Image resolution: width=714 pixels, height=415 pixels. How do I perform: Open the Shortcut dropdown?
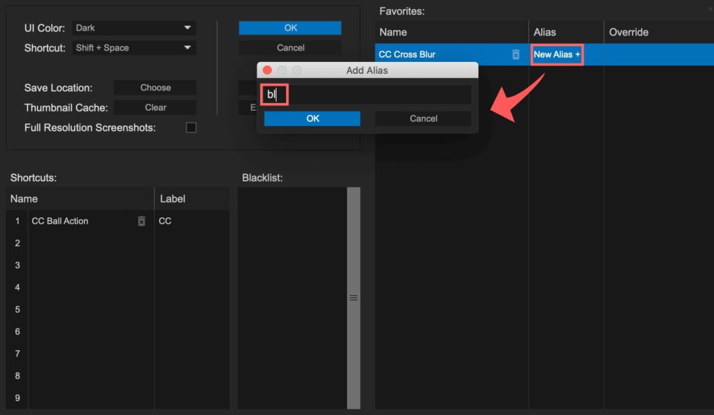coord(133,47)
